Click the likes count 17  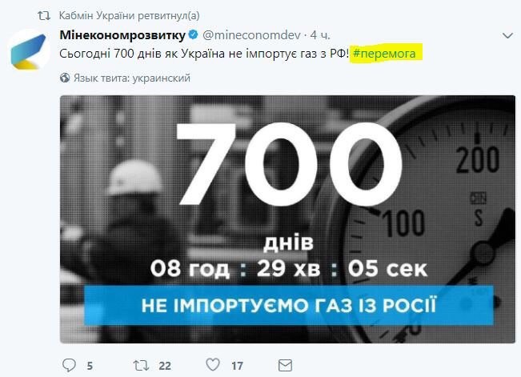[x=237, y=366]
